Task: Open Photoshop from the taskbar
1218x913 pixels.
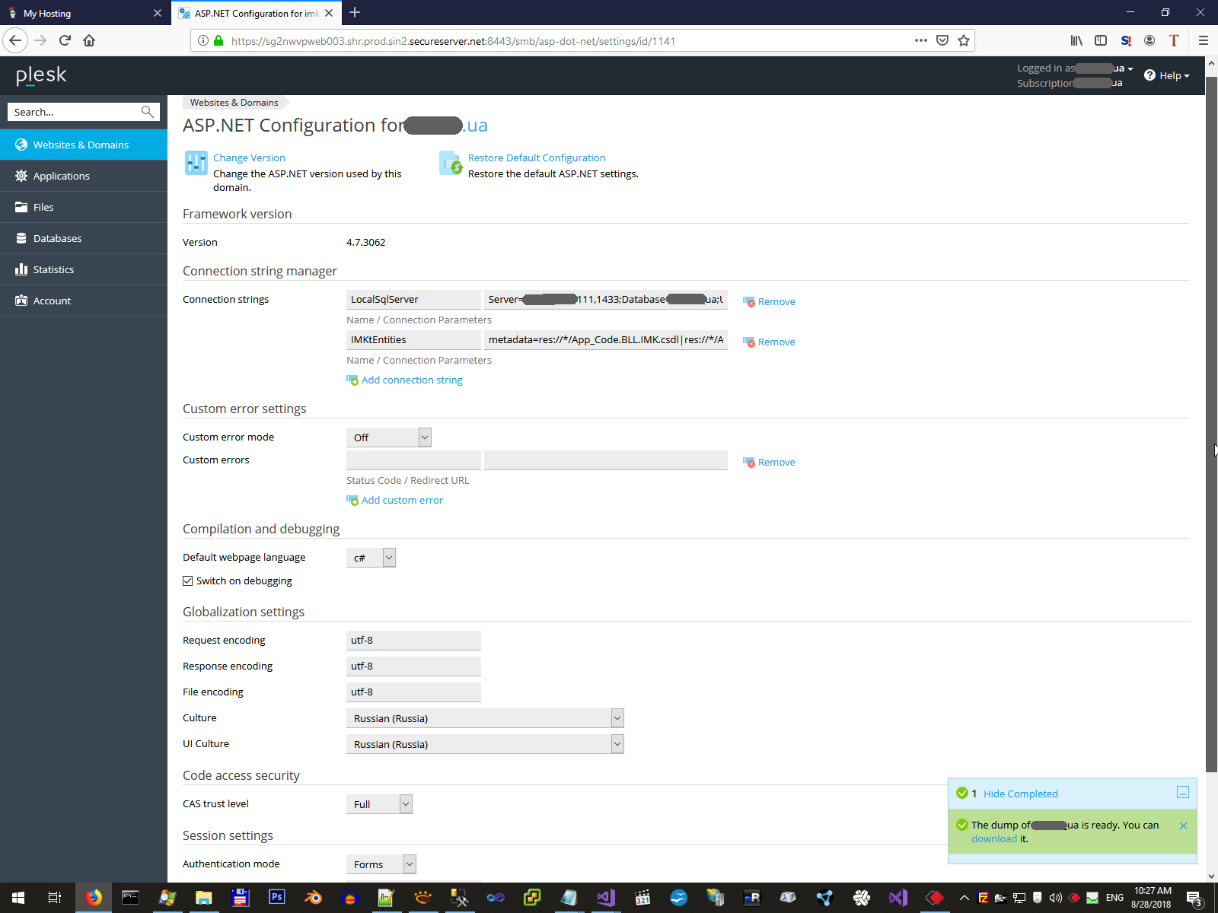Action: 276,898
